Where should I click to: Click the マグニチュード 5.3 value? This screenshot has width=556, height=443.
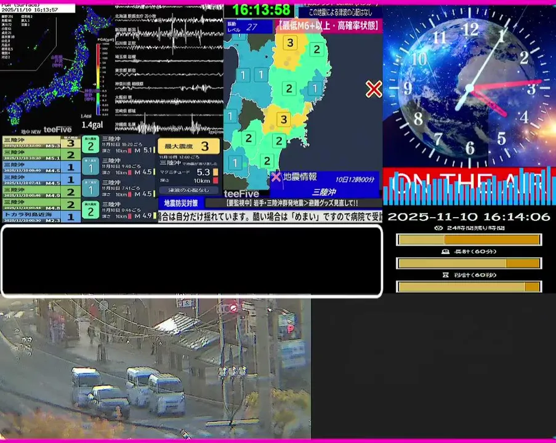(x=203, y=172)
